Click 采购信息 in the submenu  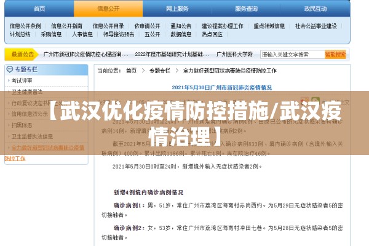pos(51,34)
